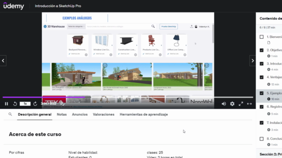Uncheck lecture 3 Introducción checkbox
Viewport: 282px width, 158px height.
click(261, 64)
